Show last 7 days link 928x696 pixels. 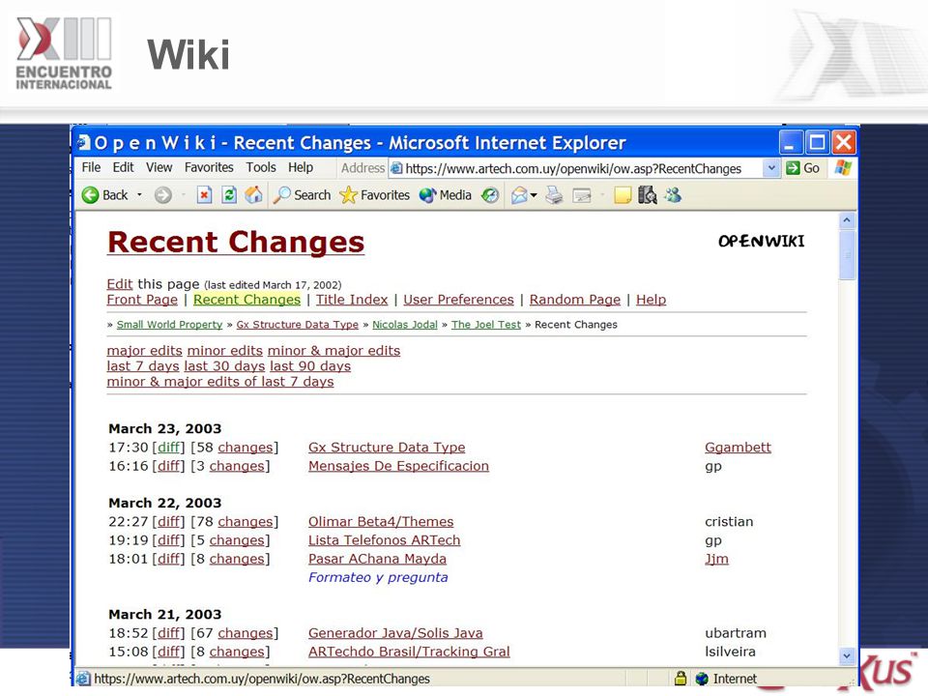pyautogui.click(x=143, y=365)
